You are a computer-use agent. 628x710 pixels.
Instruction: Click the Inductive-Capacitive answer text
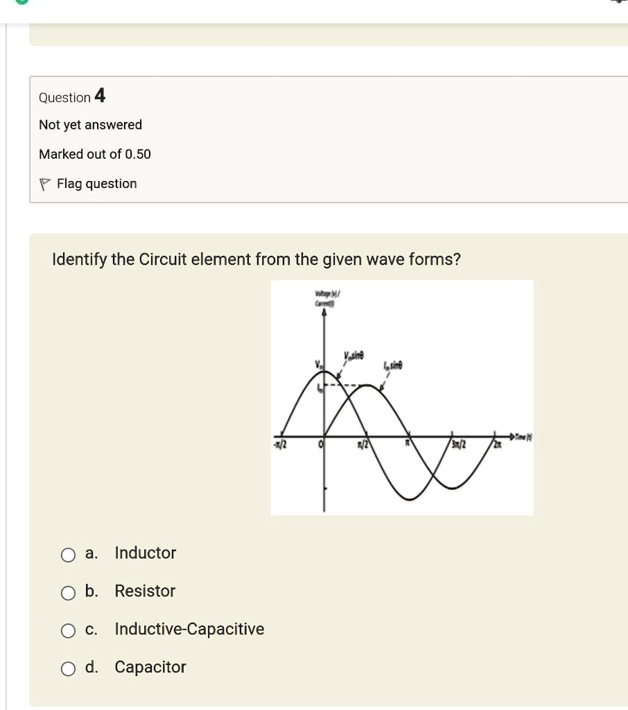[x=189, y=629]
